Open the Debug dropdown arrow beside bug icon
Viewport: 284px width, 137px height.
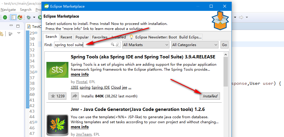click(34, 18)
